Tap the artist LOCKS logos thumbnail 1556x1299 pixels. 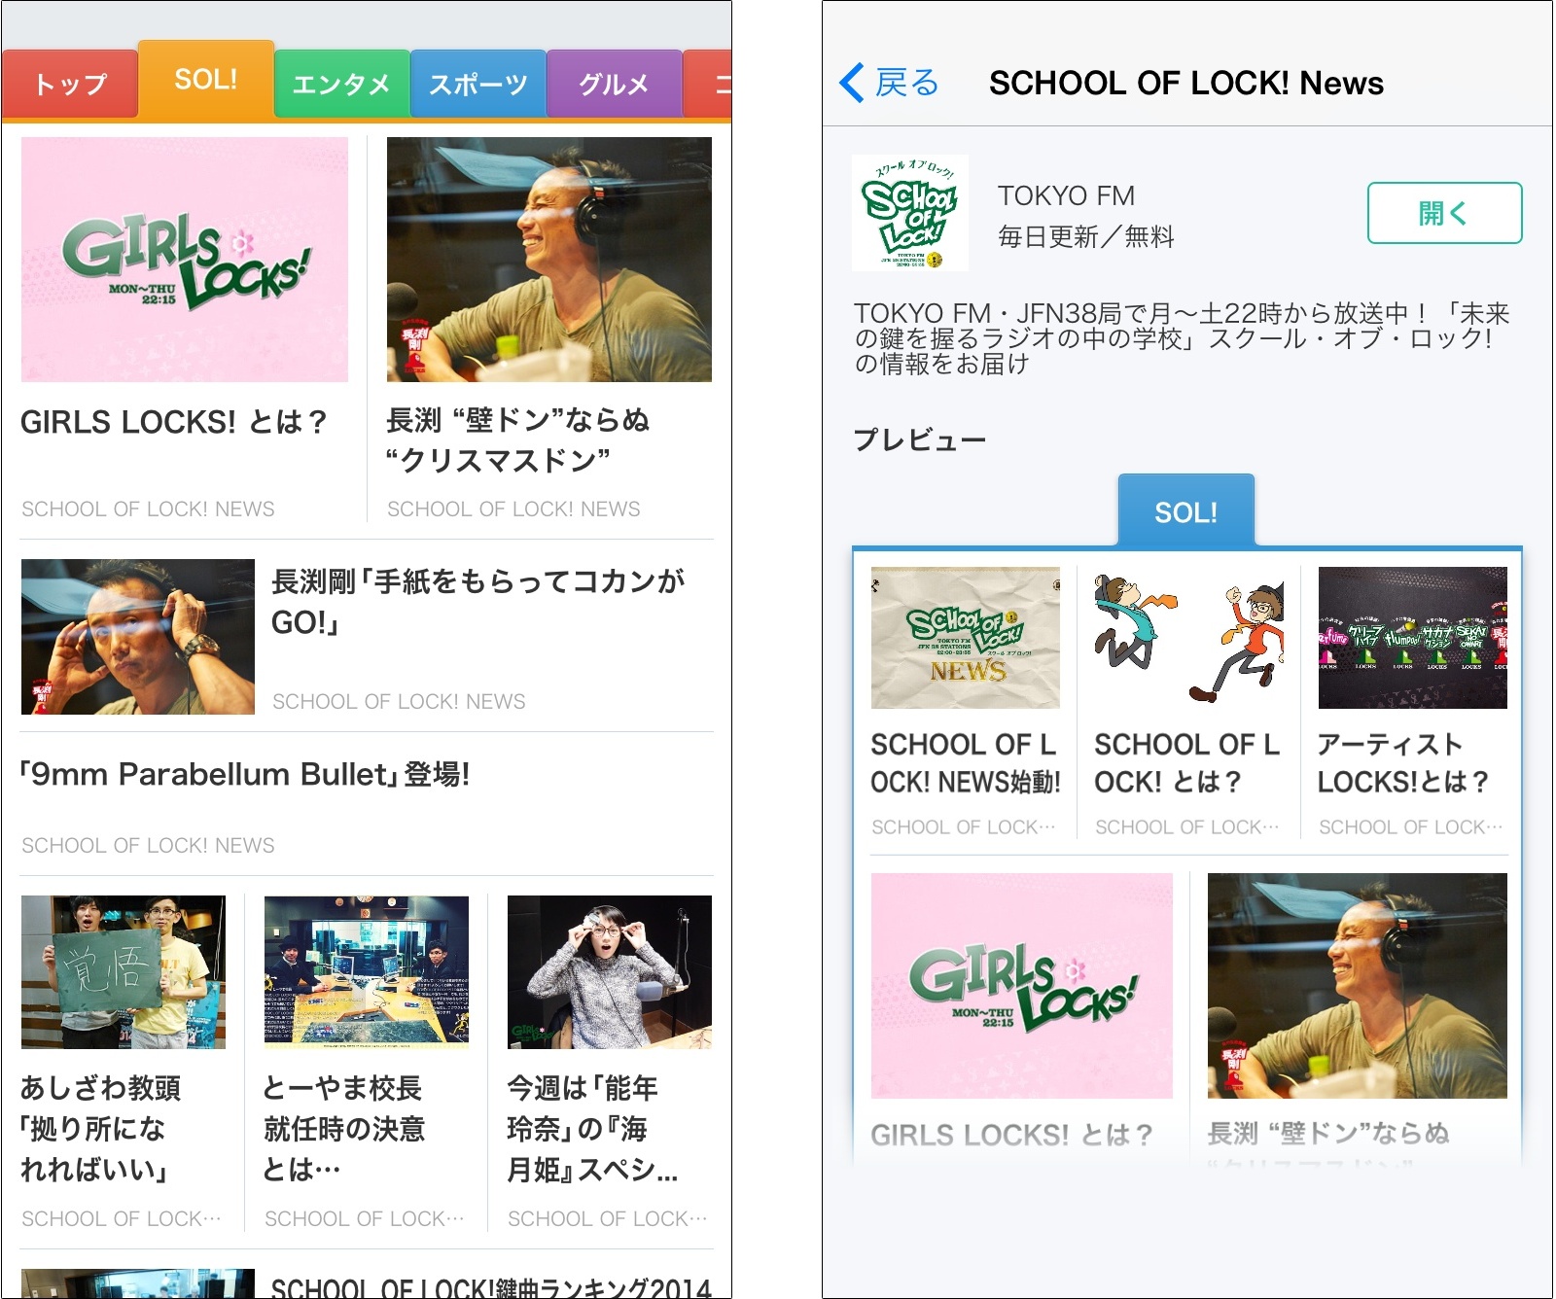(1413, 638)
